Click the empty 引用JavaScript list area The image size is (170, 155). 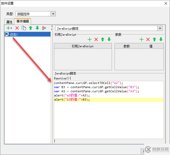click(x=83, y=59)
